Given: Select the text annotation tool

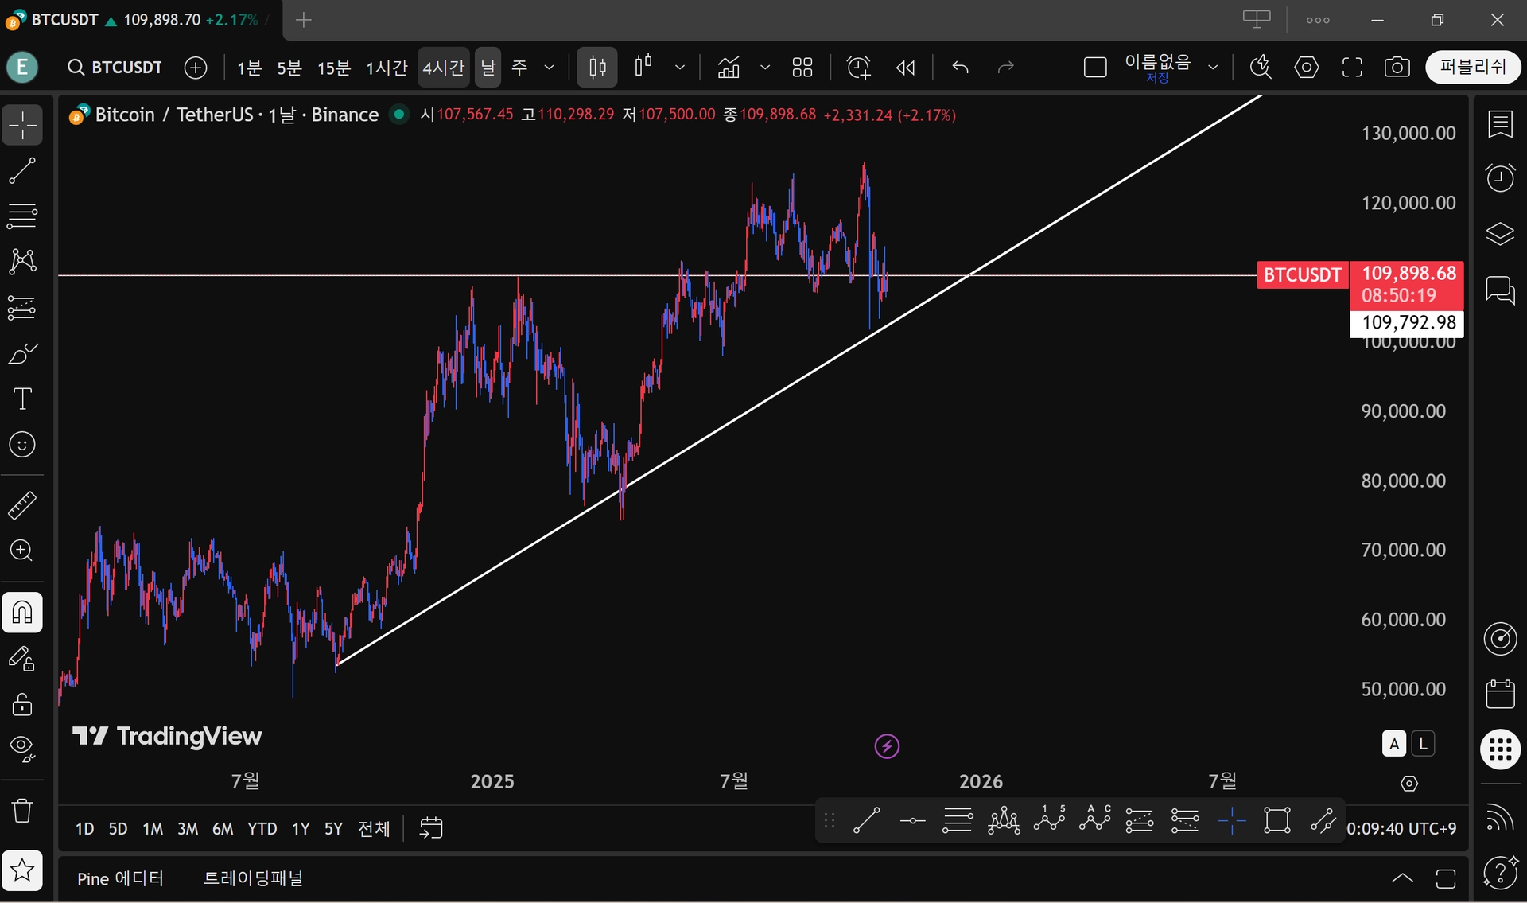Looking at the screenshot, I should pyautogui.click(x=21, y=399).
